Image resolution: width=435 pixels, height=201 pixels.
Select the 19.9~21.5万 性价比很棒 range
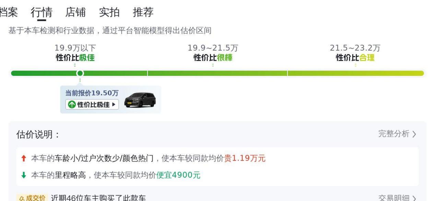(213, 53)
